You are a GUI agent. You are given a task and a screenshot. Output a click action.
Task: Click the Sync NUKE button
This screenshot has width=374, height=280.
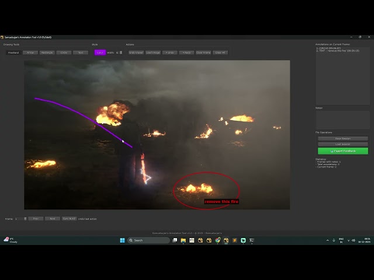[69, 219]
